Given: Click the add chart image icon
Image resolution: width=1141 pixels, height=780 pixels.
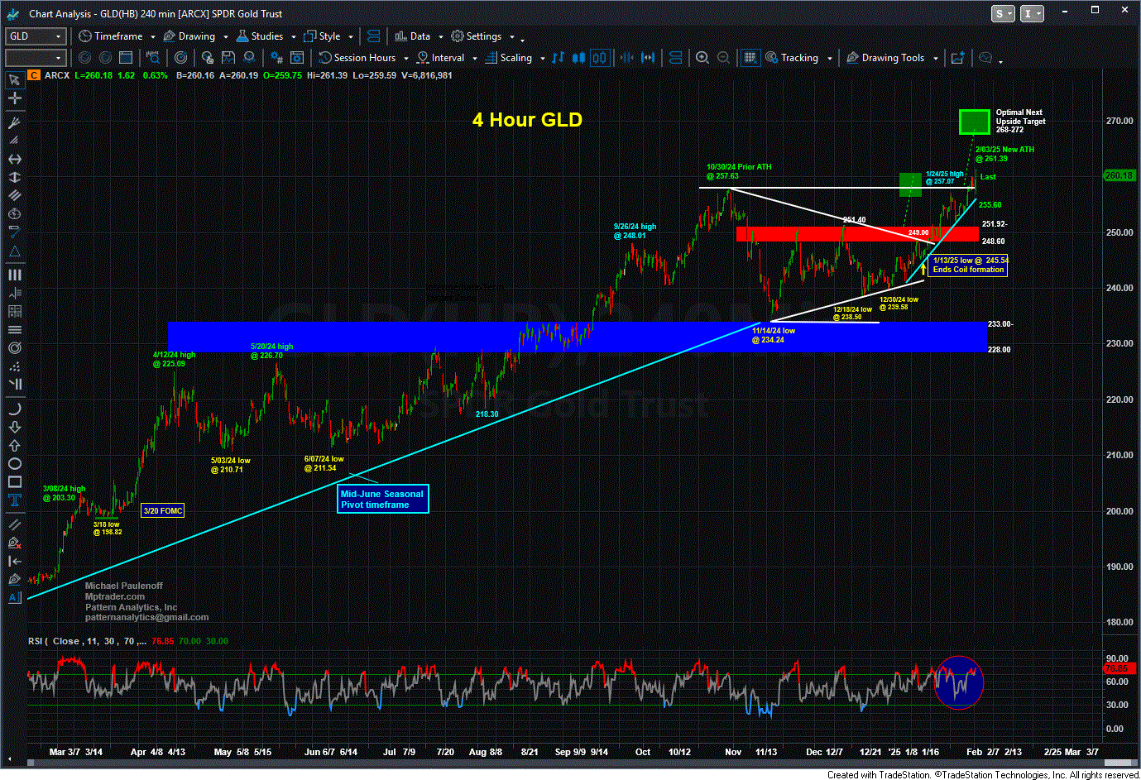Looking at the screenshot, I should click(958, 57).
